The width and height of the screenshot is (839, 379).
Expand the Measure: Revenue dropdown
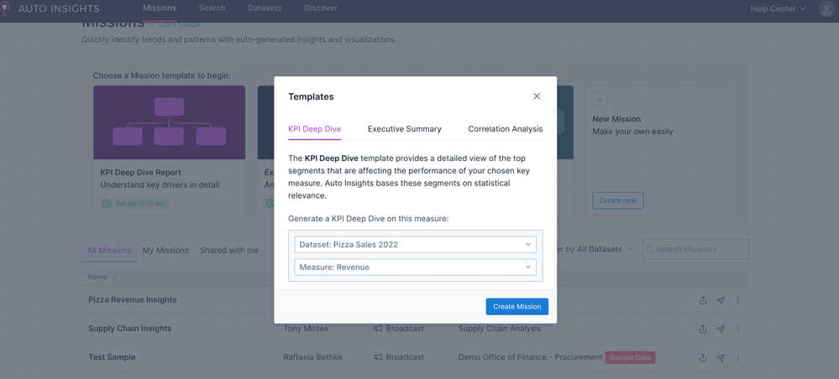[415, 267]
